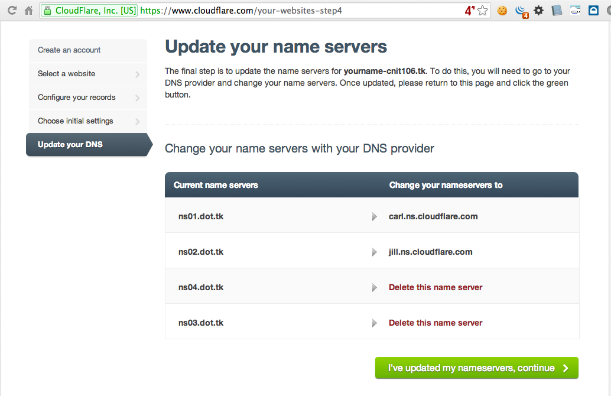Click the Update your name servers heading
The image size is (611, 396).
point(276,47)
